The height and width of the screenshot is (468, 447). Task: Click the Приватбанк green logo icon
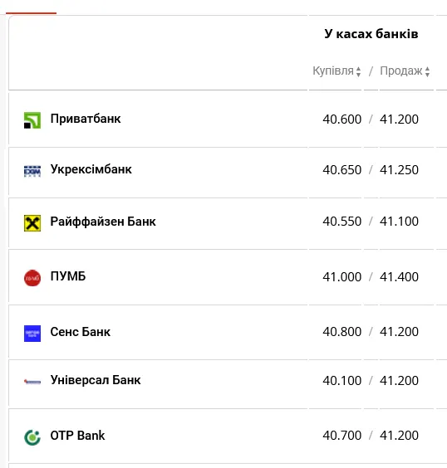(32, 120)
